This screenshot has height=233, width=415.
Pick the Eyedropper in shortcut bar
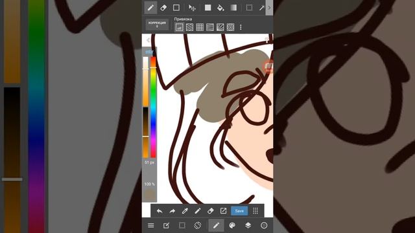(185, 211)
